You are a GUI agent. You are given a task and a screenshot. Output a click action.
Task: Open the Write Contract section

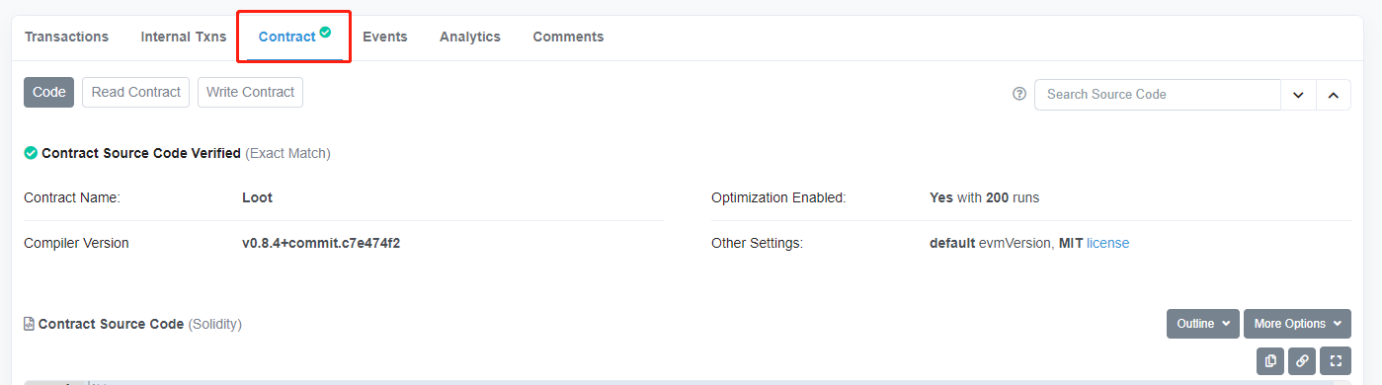click(x=250, y=92)
